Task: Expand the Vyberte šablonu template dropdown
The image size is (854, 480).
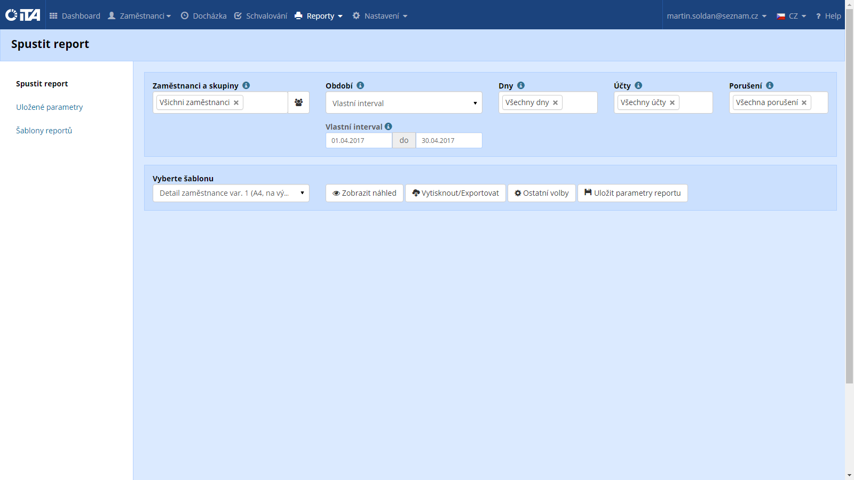Action: pyautogui.click(x=231, y=193)
